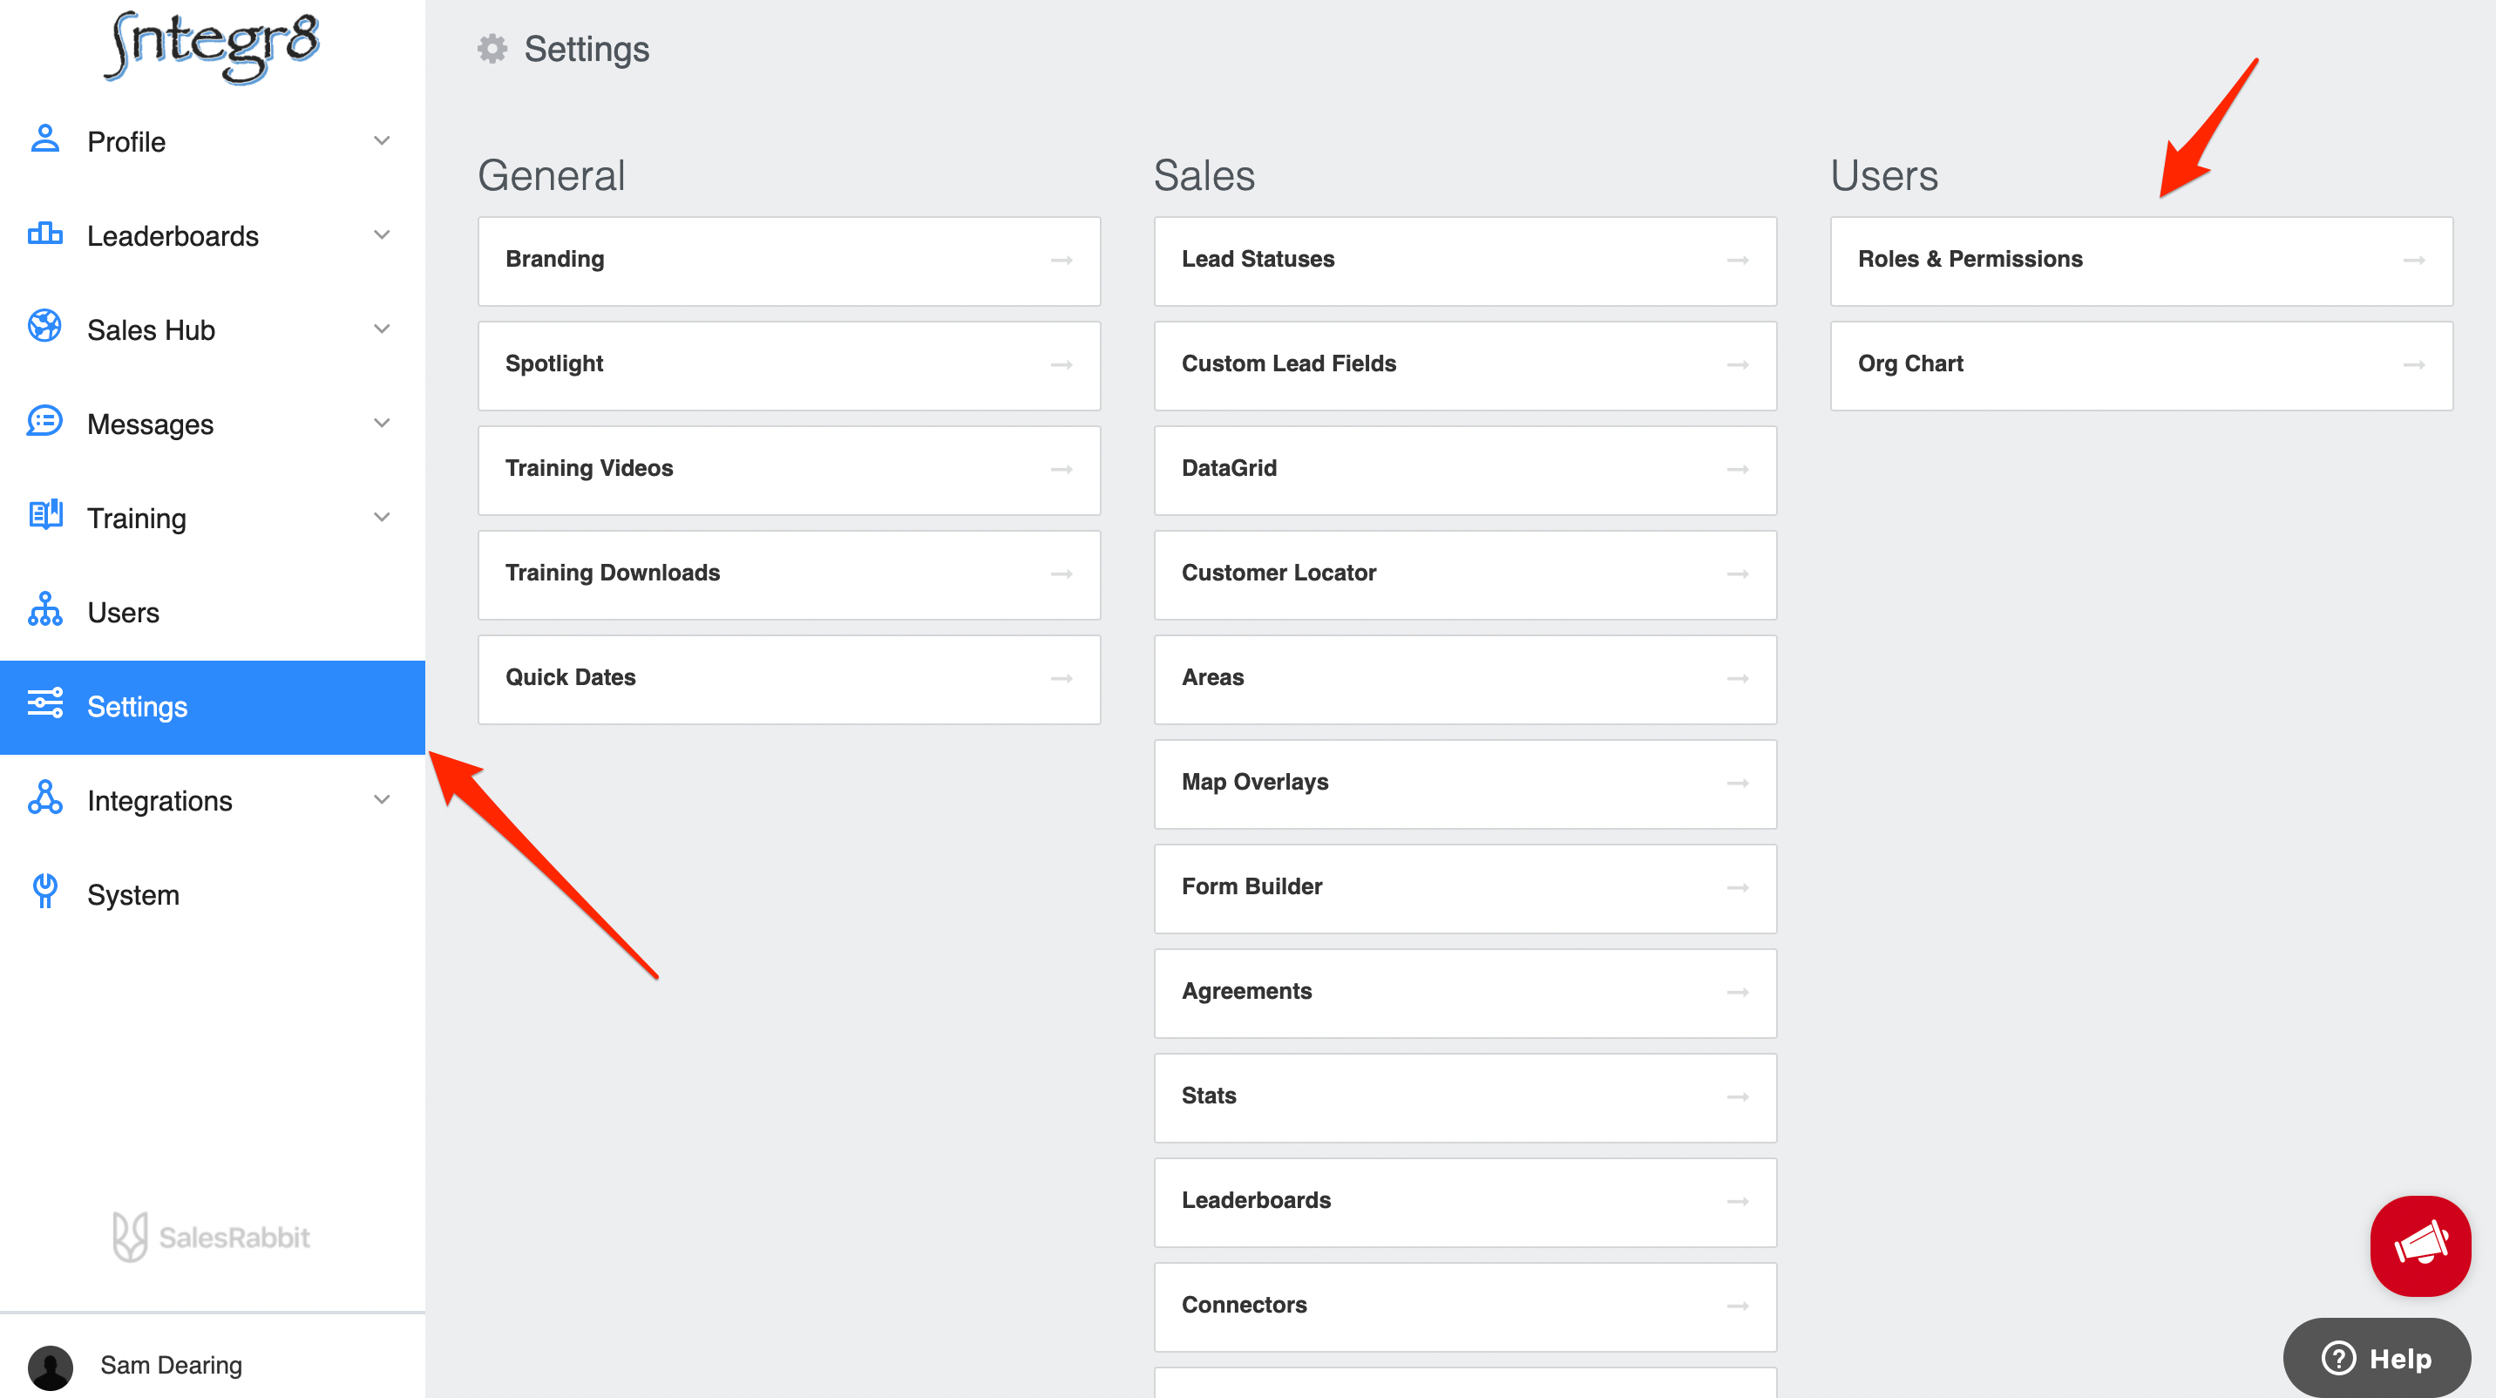The height and width of the screenshot is (1398, 2496).
Task: Expand the Training chevron
Action: click(382, 516)
